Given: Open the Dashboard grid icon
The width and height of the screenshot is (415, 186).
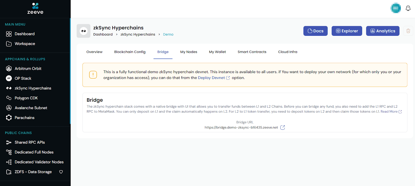Looking at the screenshot, I should (9, 34).
